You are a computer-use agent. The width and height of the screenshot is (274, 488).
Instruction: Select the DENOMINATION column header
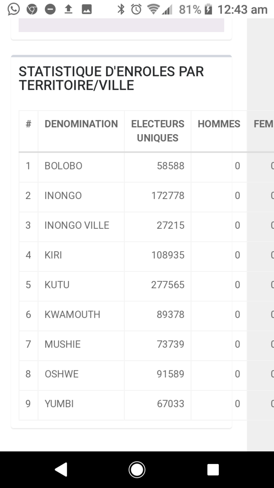(81, 124)
